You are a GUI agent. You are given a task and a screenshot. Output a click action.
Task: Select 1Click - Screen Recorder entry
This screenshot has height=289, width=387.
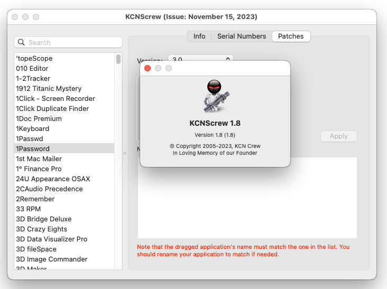click(x=64, y=99)
